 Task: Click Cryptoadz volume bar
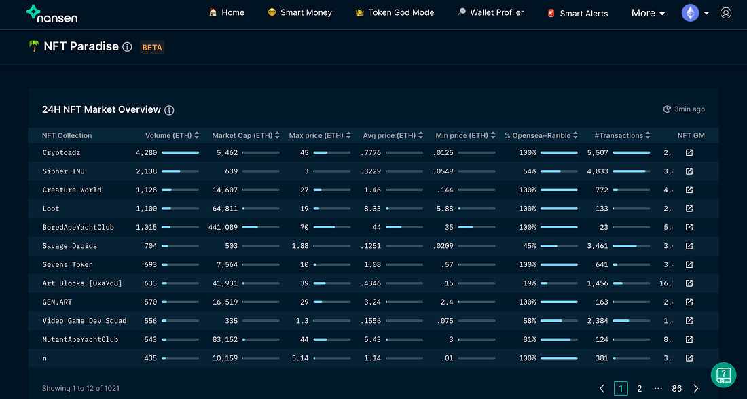coord(180,152)
